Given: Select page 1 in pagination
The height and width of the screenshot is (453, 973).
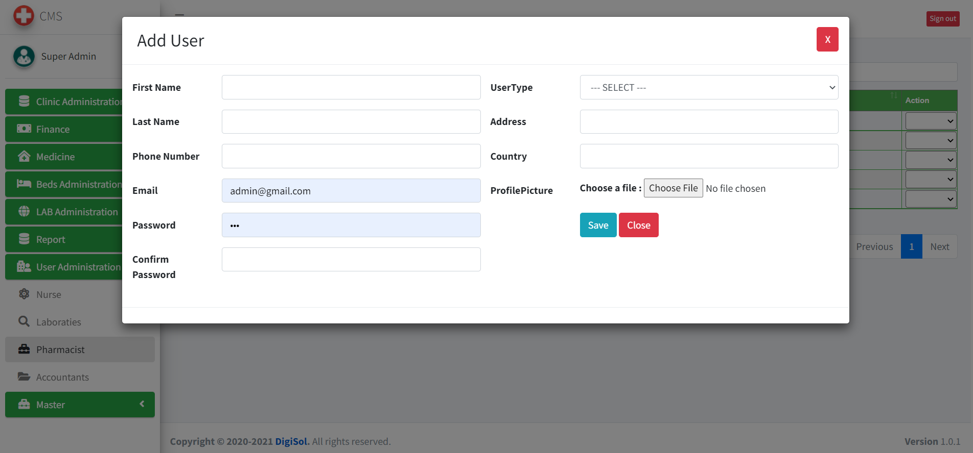Looking at the screenshot, I should pos(911,246).
